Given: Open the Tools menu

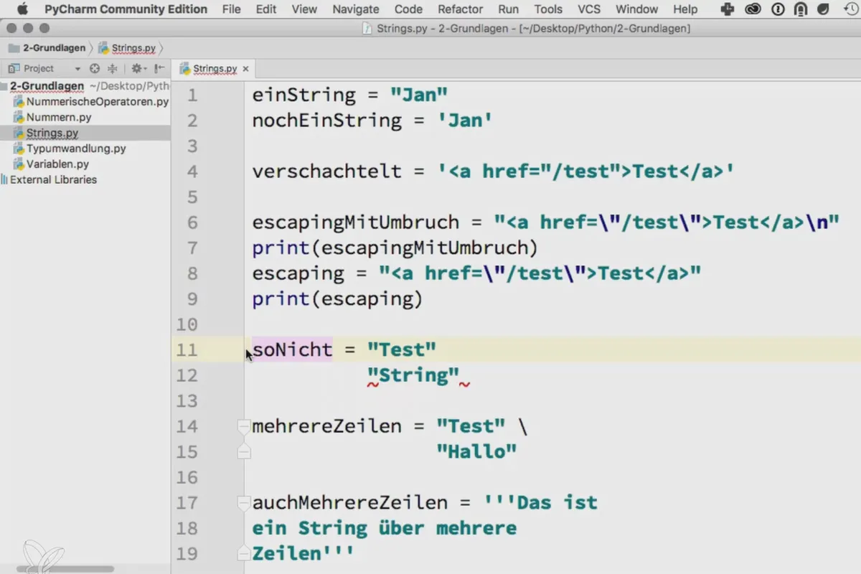Looking at the screenshot, I should [x=548, y=9].
